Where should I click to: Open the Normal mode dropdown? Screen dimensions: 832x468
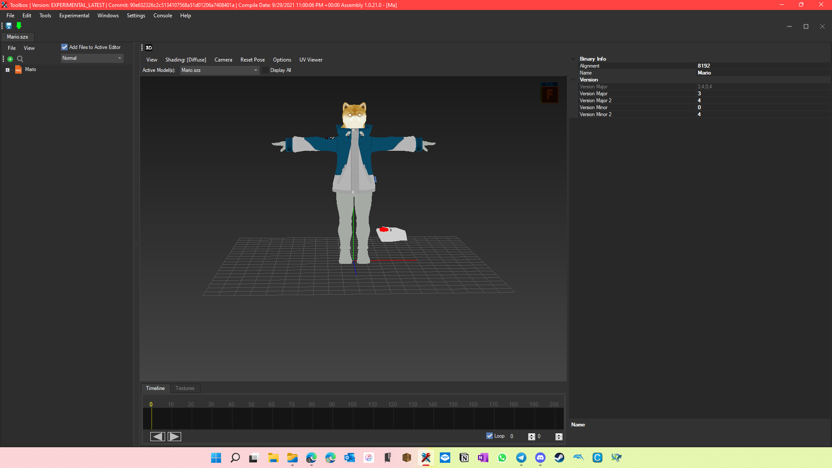(x=92, y=58)
